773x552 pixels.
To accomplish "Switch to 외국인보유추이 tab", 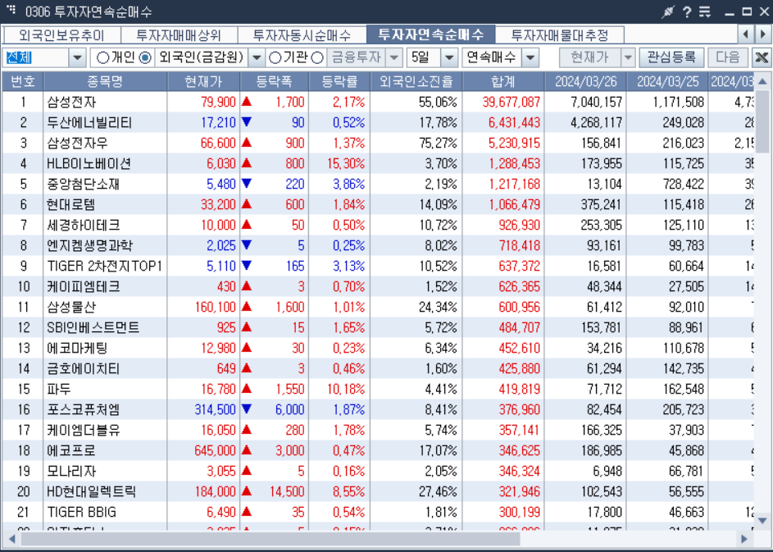I will pos(61,35).
